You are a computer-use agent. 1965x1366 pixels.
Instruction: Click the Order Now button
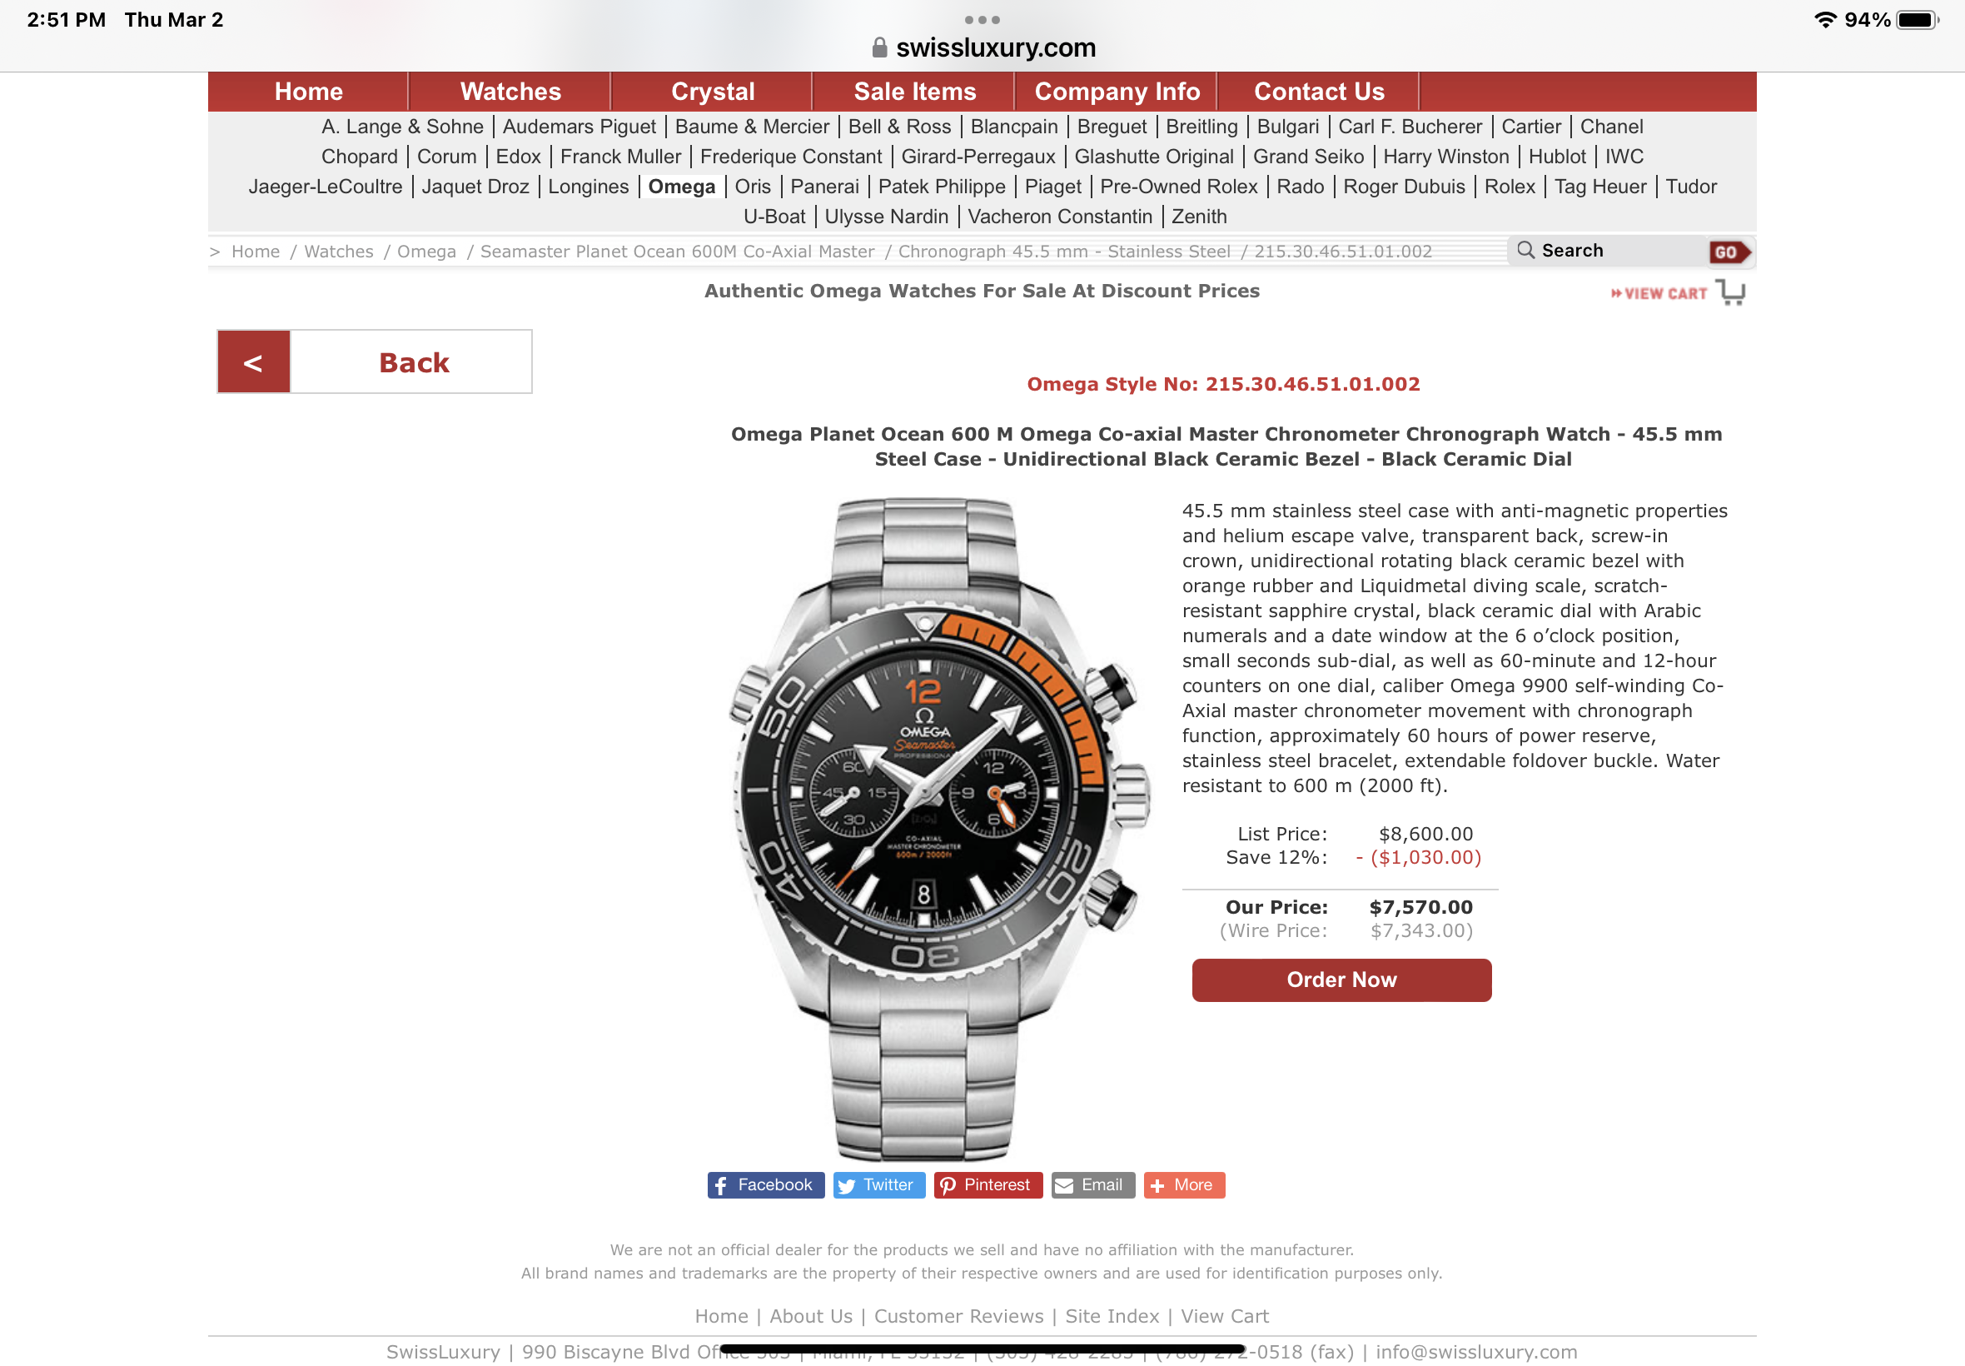coord(1341,980)
